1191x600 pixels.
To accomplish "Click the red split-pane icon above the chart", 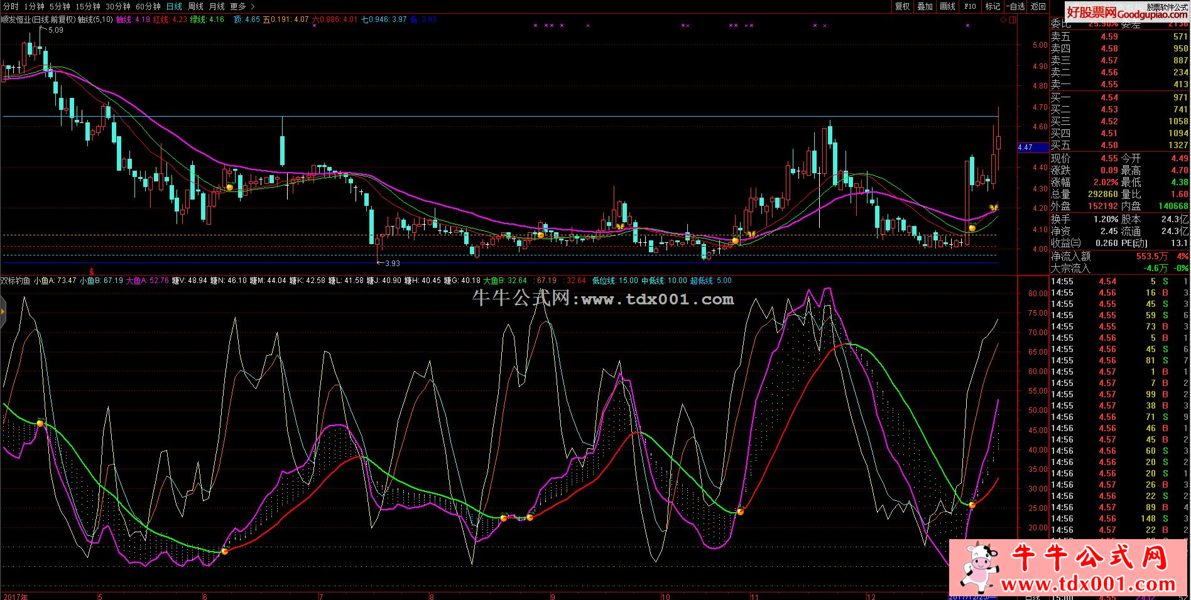I will click(1012, 20).
